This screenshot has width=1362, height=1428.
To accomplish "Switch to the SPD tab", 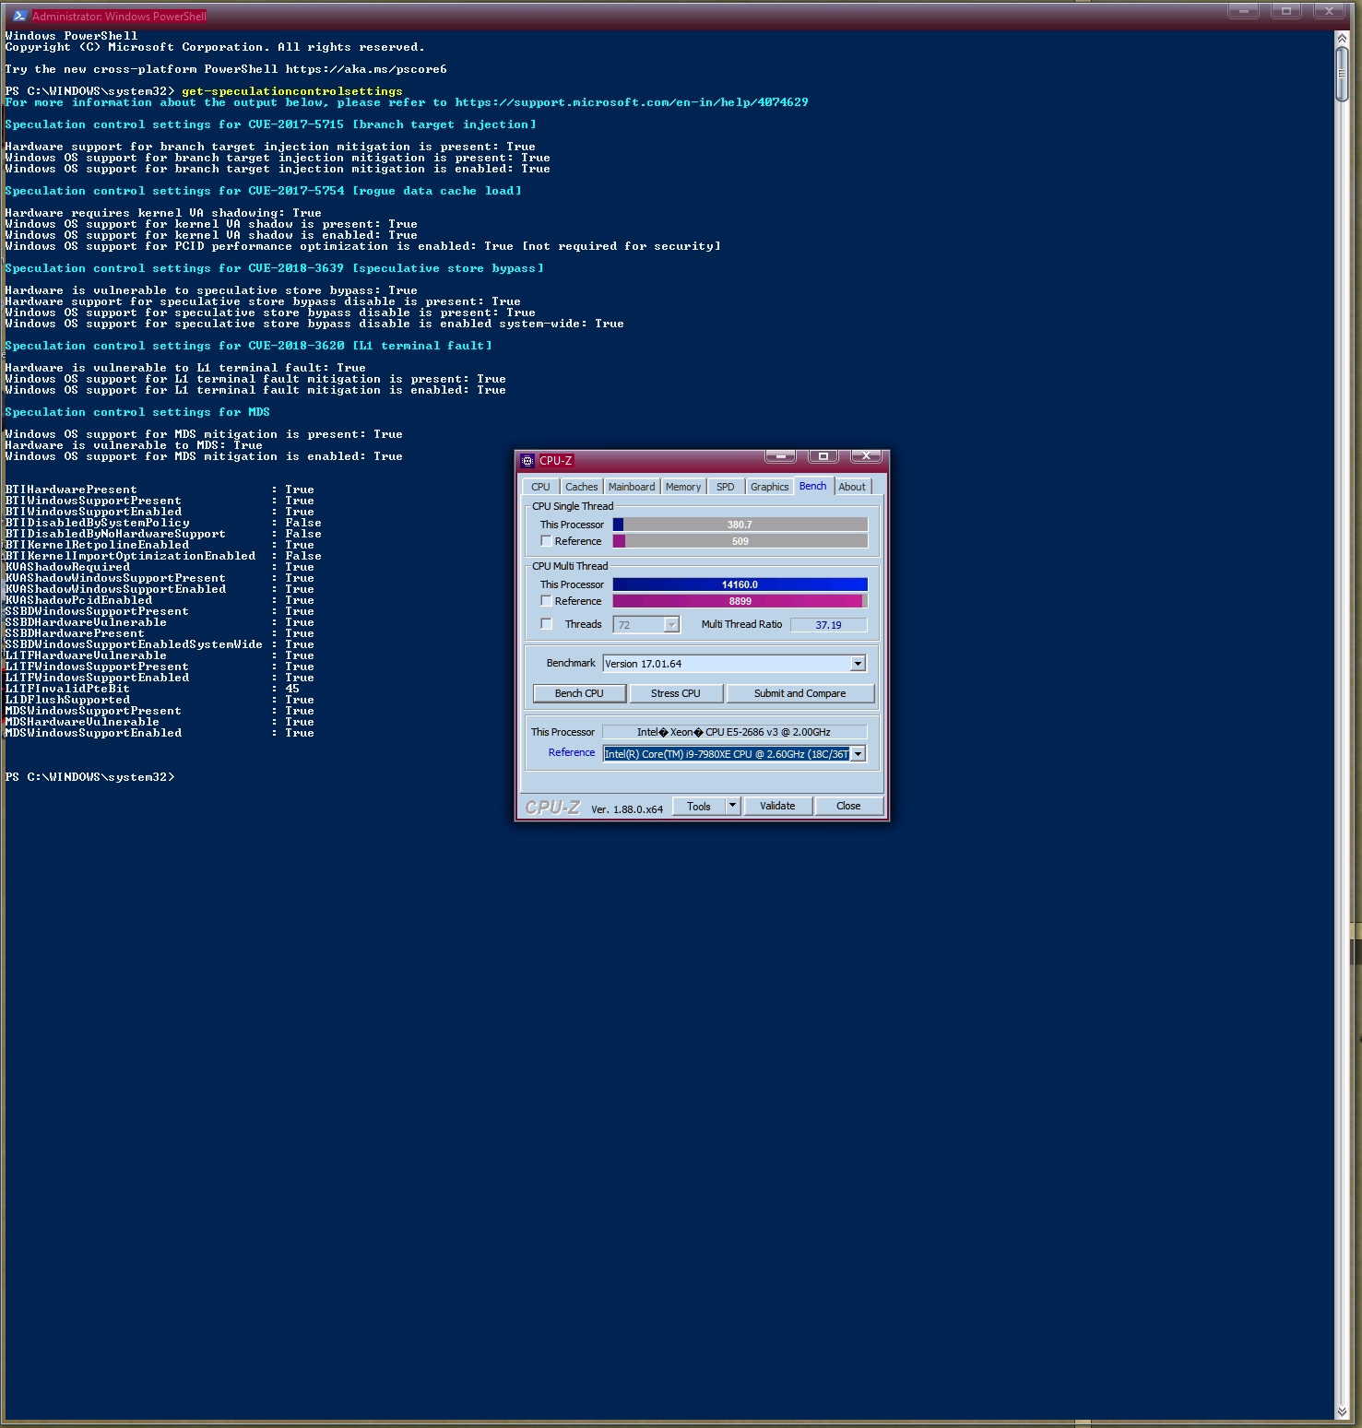I will [726, 487].
